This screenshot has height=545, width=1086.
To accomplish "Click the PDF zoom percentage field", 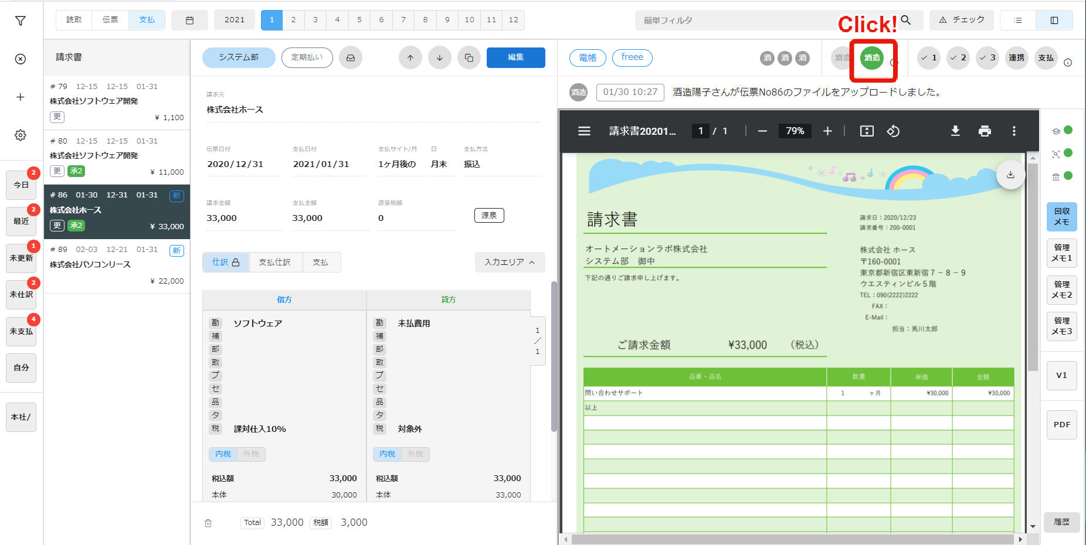I will point(795,131).
